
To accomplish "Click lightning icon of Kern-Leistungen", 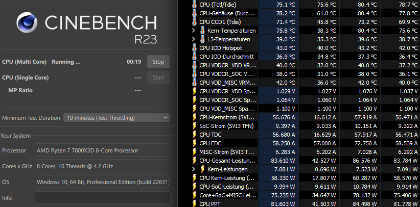I will point(203,169).
